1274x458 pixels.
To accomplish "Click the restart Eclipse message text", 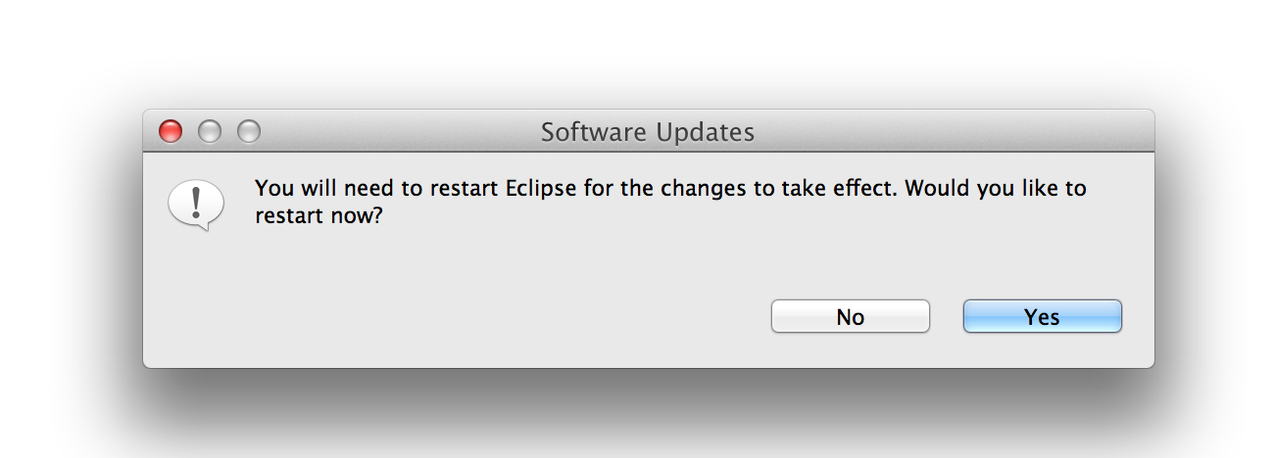I will (670, 188).
